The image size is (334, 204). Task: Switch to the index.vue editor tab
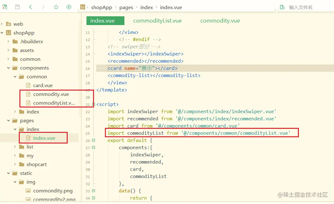pos(105,21)
